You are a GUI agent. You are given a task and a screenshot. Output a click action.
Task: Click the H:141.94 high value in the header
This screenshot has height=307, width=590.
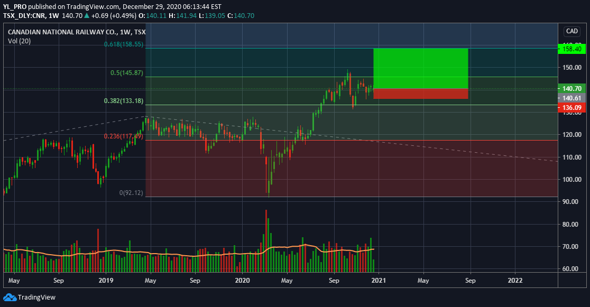182,16
